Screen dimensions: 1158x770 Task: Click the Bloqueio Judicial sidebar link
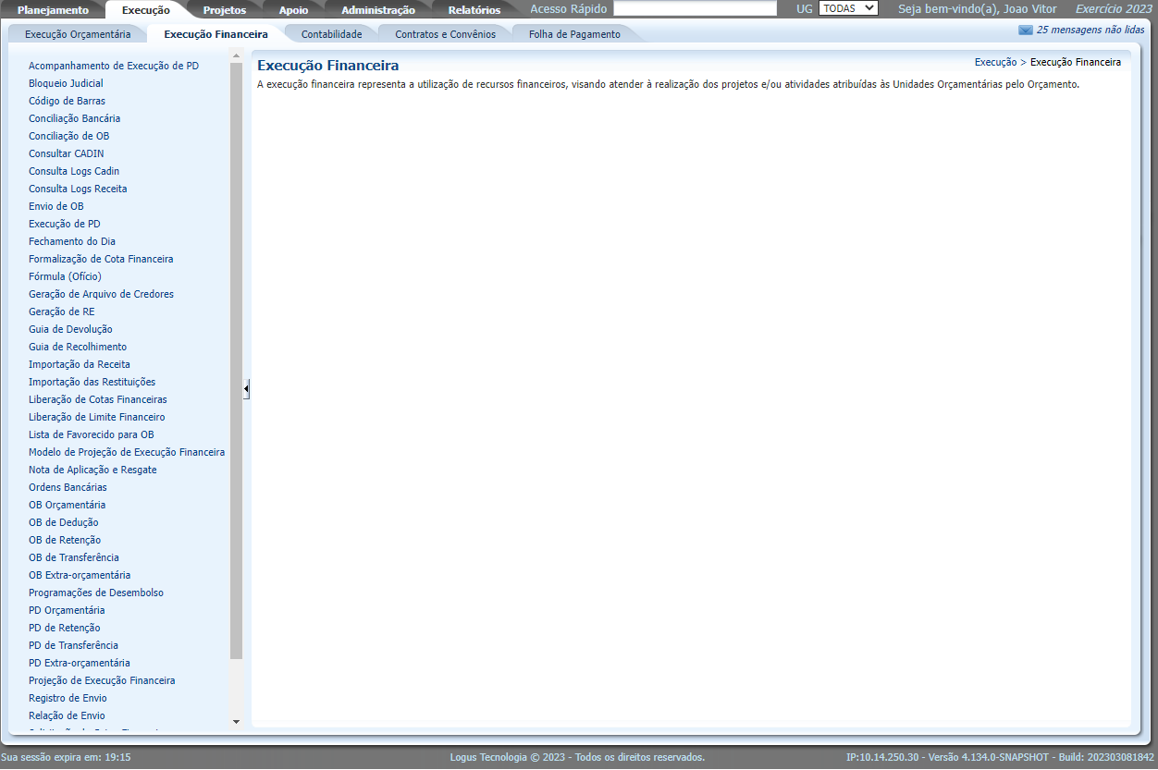pyautogui.click(x=66, y=83)
